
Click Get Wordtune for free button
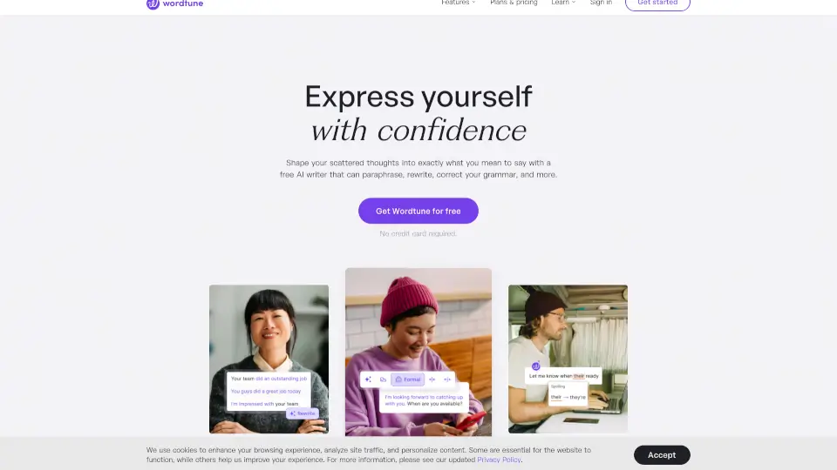[418, 211]
